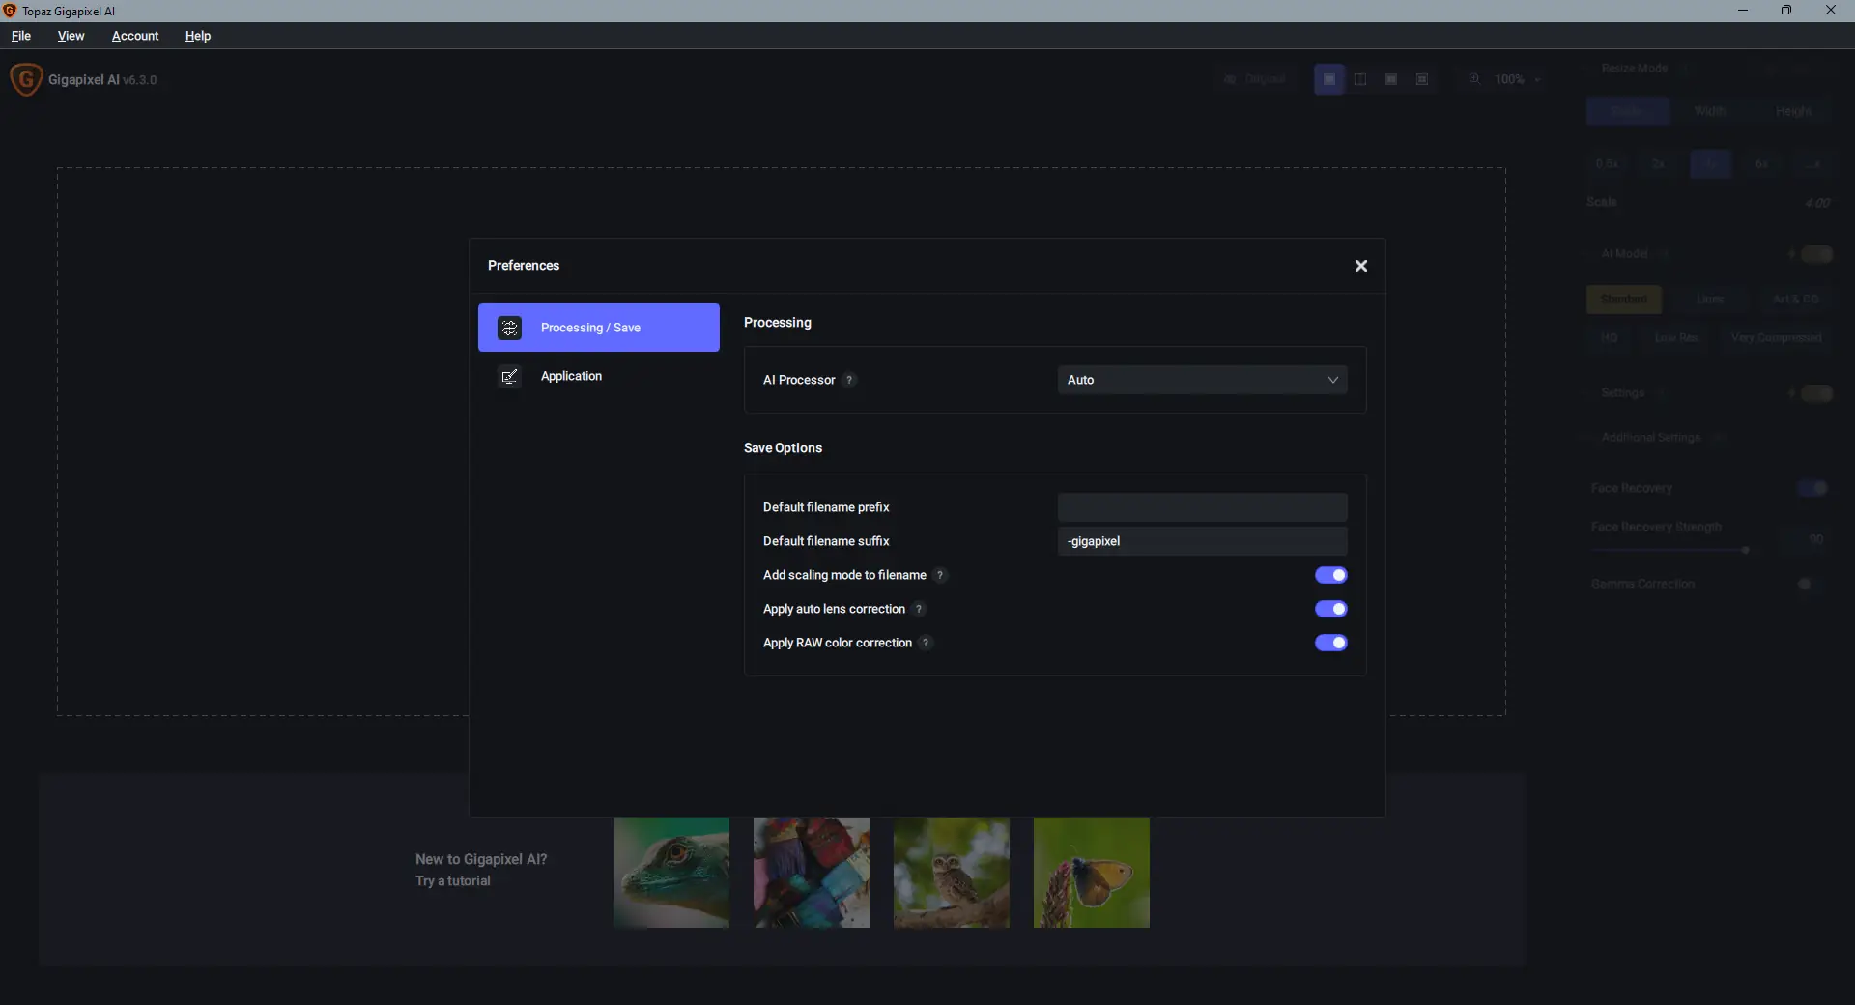Image resolution: width=1855 pixels, height=1005 pixels.
Task: Select the Lines AI model
Action: click(1710, 300)
